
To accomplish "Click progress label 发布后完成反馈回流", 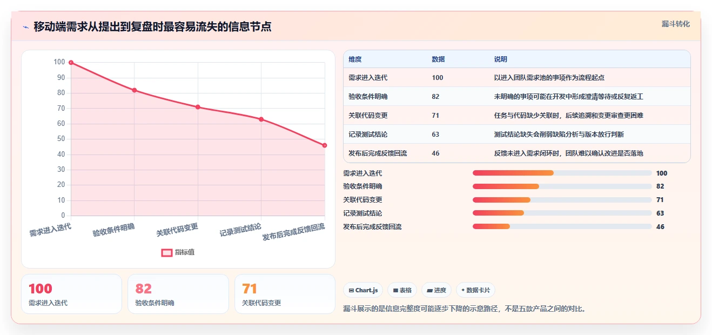I will click(372, 227).
